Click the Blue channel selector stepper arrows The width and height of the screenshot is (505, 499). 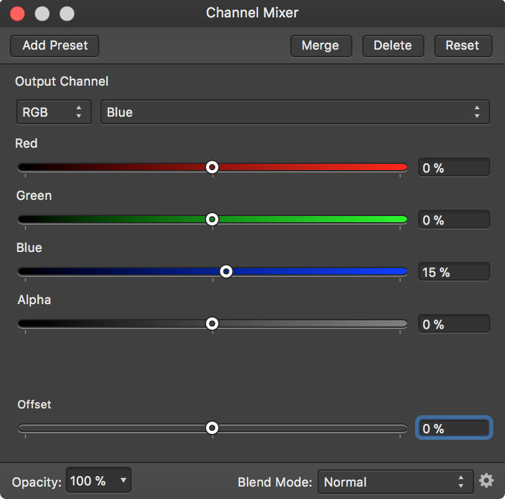[477, 112]
